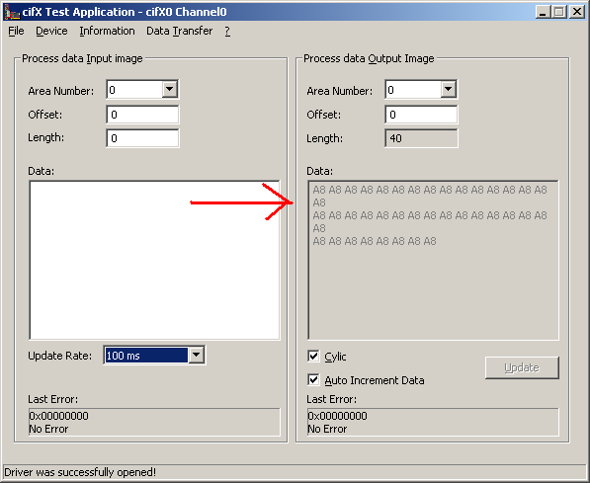Expand the Update Rate dropdown arrow
The height and width of the screenshot is (483, 590).
point(196,355)
